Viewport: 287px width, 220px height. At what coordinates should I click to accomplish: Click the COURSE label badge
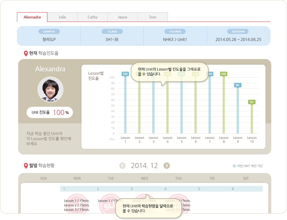tap(175, 32)
